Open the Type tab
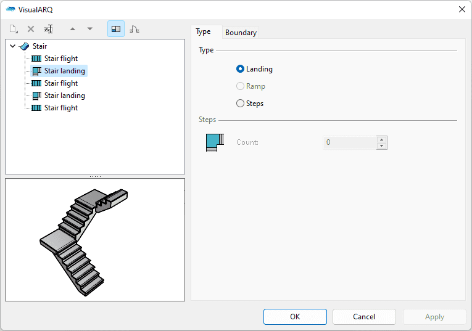Viewport: 472px width, 331px height. [204, 32]
